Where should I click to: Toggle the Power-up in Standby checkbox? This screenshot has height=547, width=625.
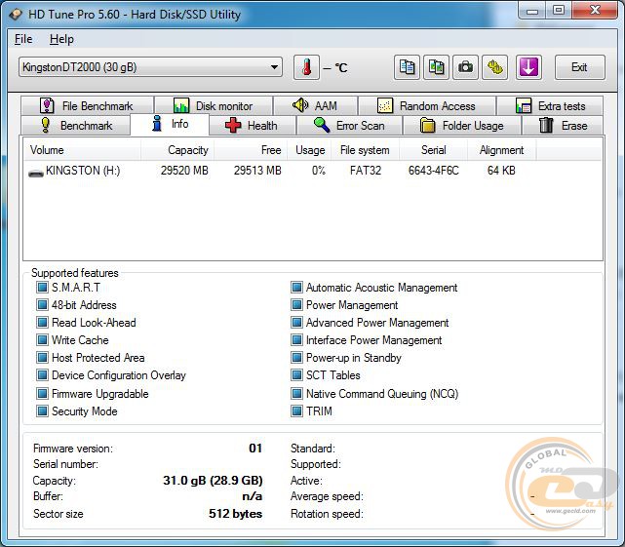pos(296,357)
